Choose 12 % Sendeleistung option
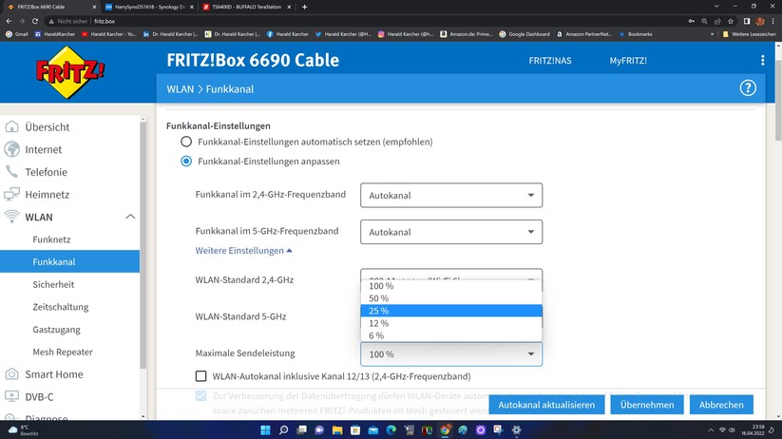This screenshot has height=439, width=782. click(x=451, y=323)
